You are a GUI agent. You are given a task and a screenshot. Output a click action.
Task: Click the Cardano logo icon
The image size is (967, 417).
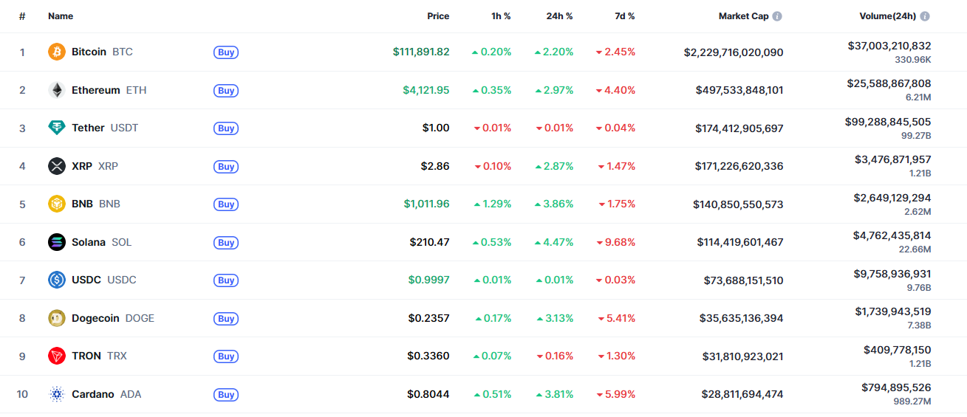pyautogui.click(x=57, y=394)
